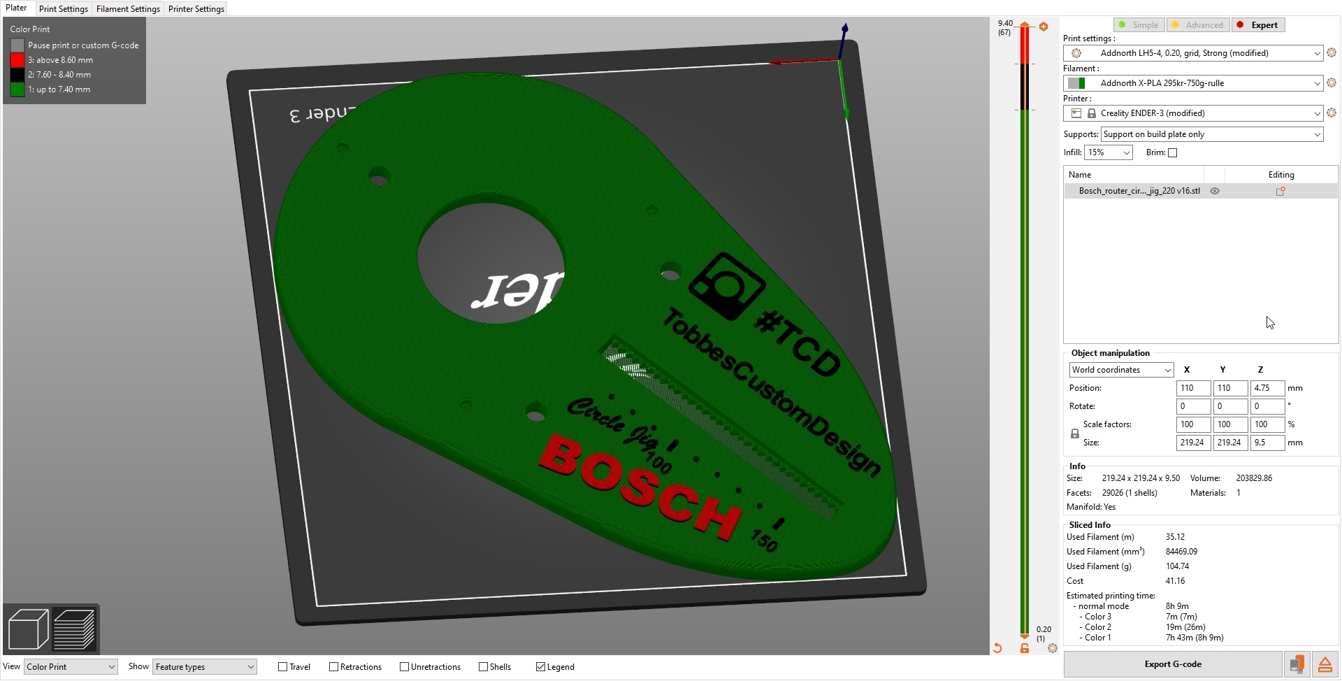Click the upper thumb of the layer slider
This screenshot has width=1342, height=681.
point(1025,26)
